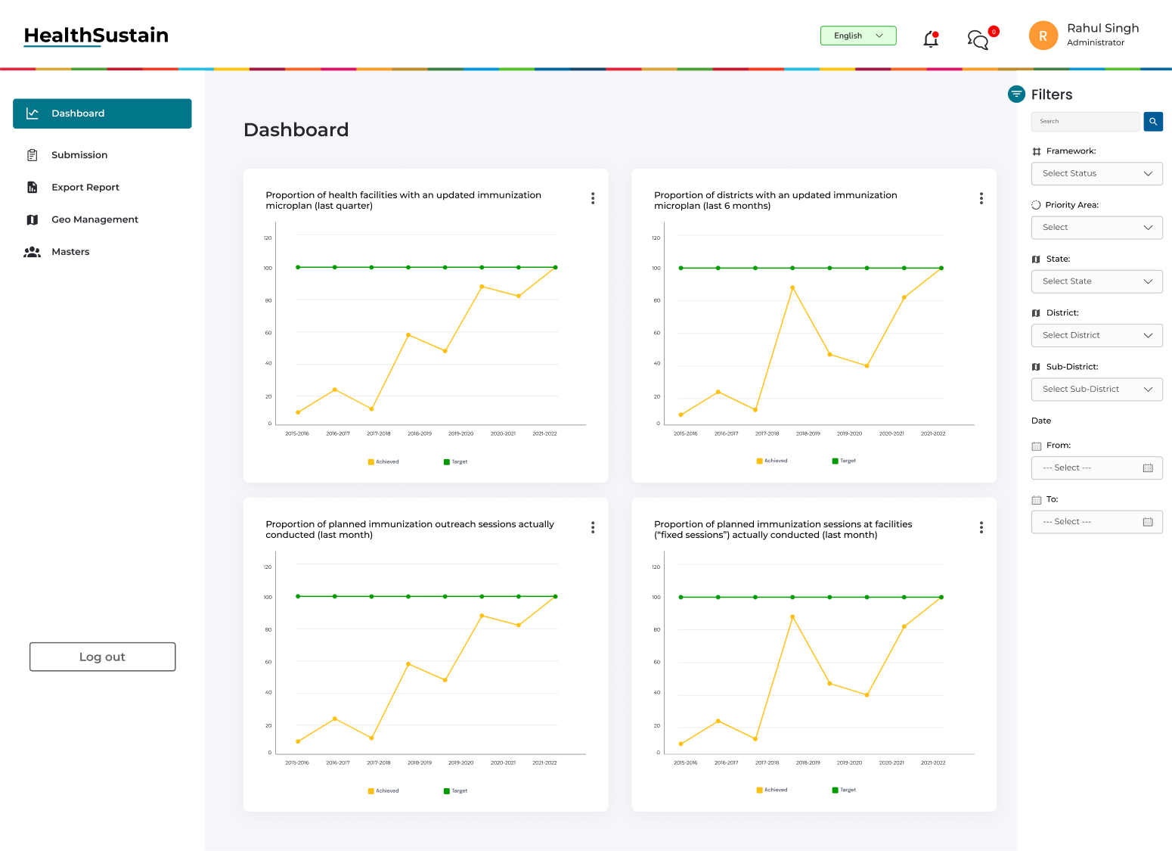Click the Masters people icon

click(32, 252)
